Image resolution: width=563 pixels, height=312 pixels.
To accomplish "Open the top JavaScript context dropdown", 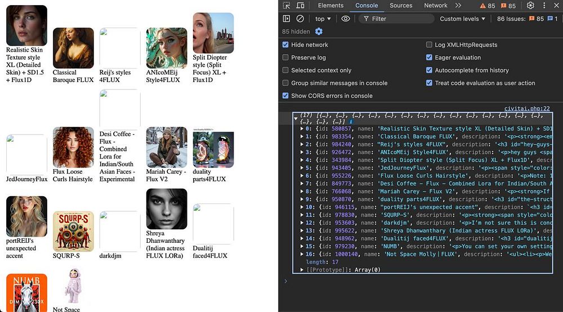I will (323, 19).
